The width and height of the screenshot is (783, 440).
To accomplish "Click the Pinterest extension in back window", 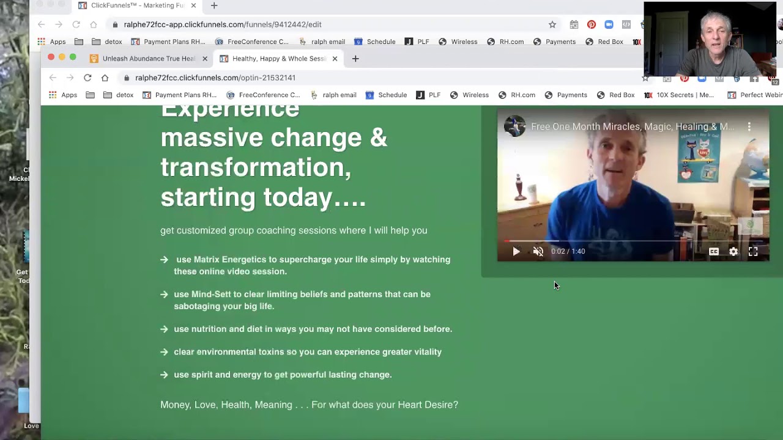I will [592, 24].
